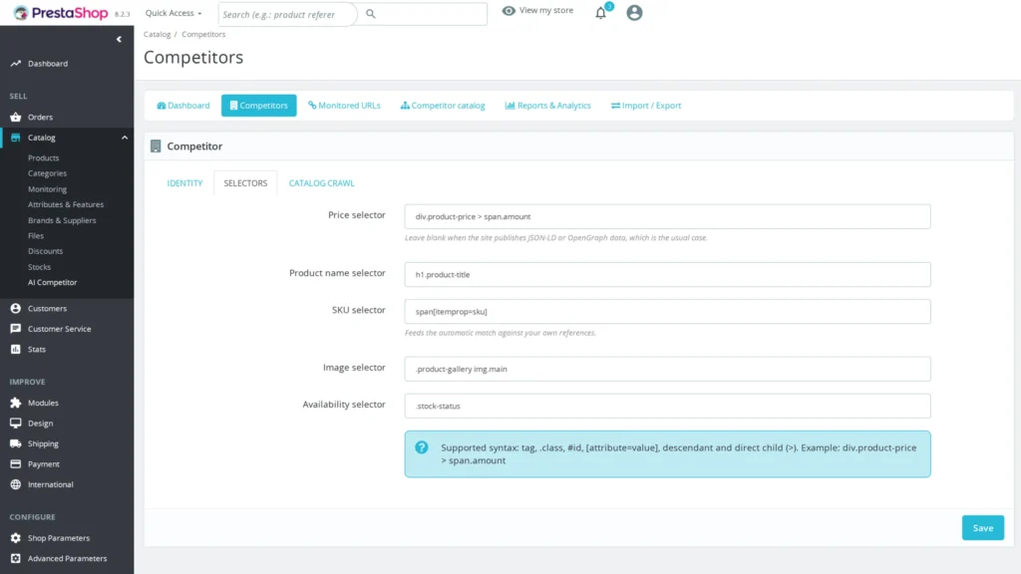Click the search magnifier icon
This screenshot has width=1021, height=574.
(371, 14)
